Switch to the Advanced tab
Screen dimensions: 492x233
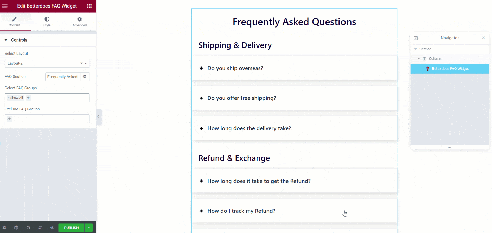79,21
